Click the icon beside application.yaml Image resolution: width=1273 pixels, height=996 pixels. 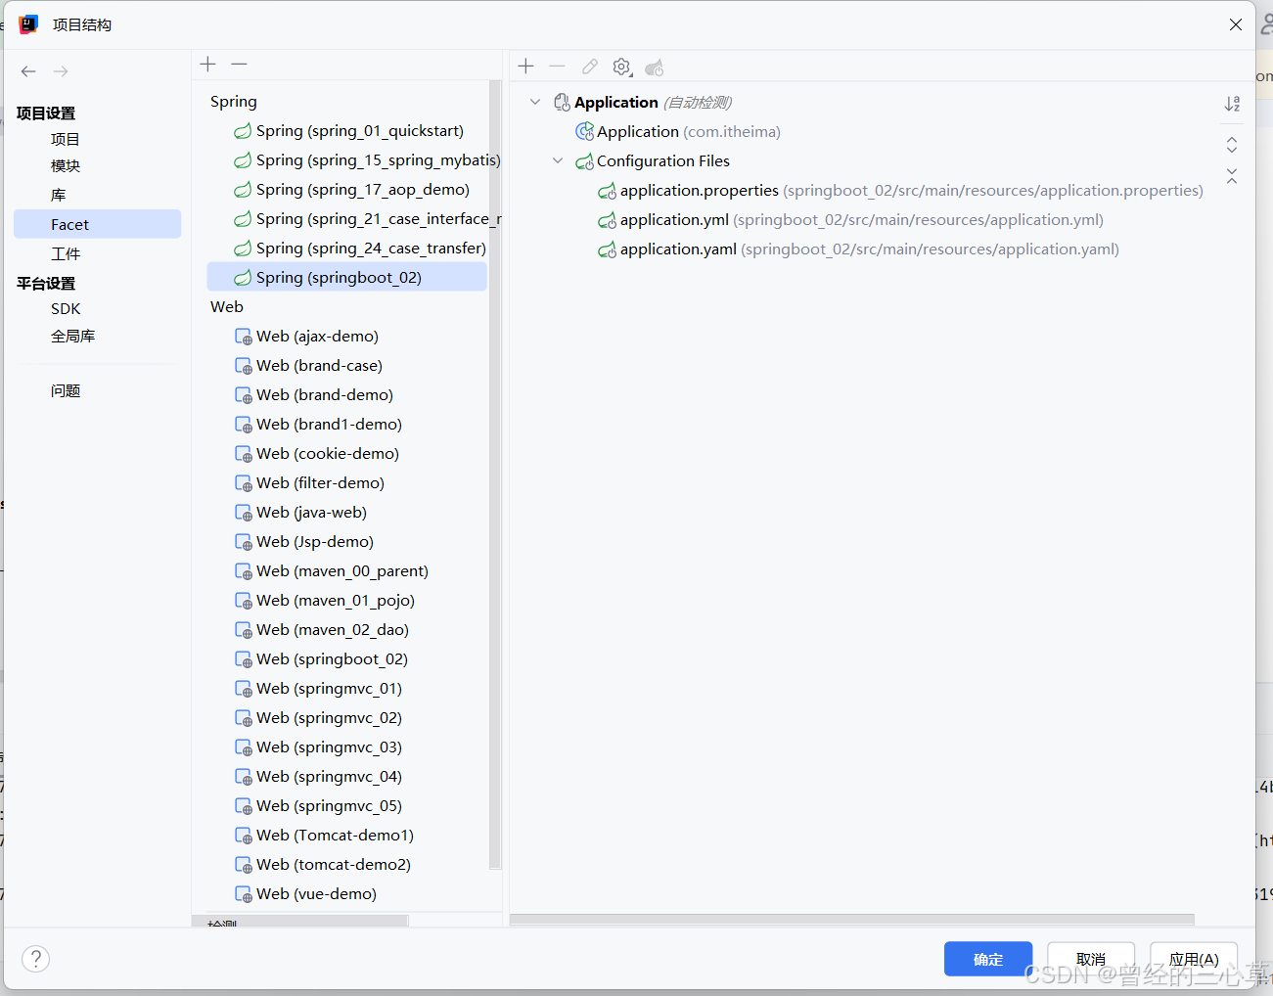coord(607,249)
